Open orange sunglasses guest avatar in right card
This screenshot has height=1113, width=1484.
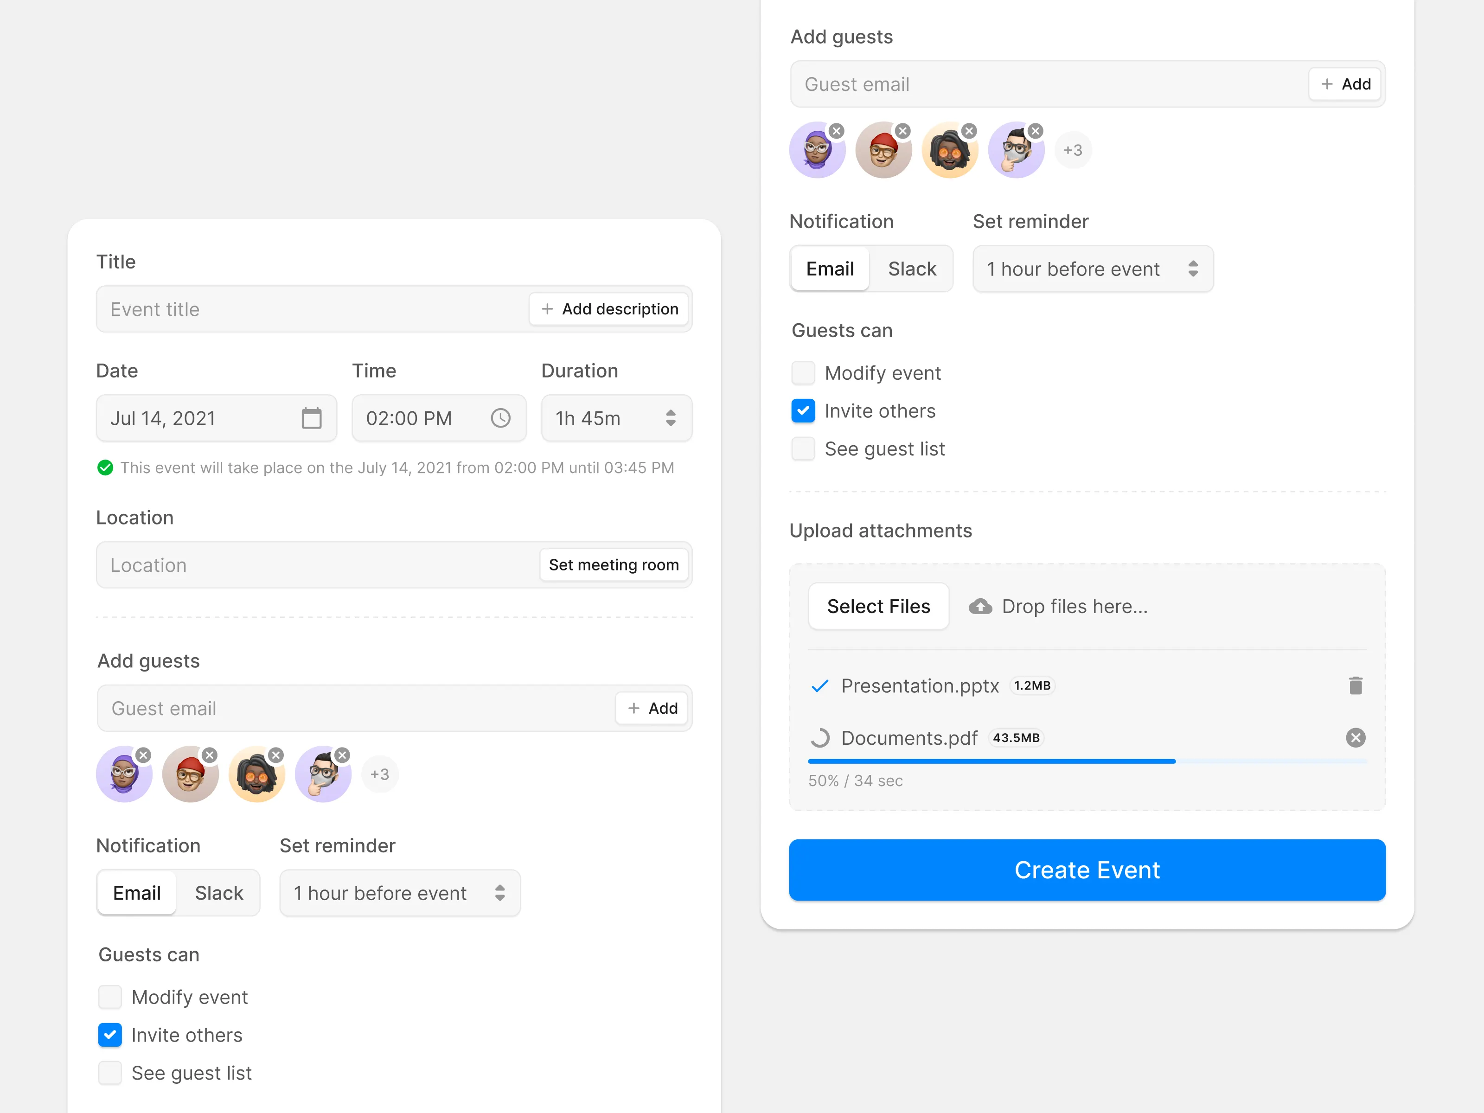coord(950,150)
